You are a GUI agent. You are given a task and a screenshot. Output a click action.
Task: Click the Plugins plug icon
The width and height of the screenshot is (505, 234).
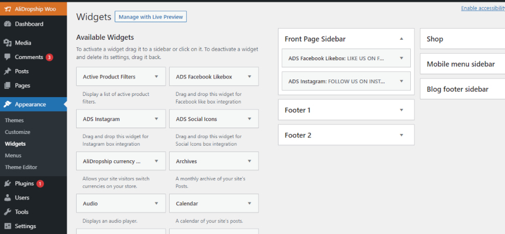tap(8, 184)
